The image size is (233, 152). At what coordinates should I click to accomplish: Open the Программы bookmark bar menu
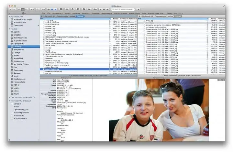[x=106, y=13]
